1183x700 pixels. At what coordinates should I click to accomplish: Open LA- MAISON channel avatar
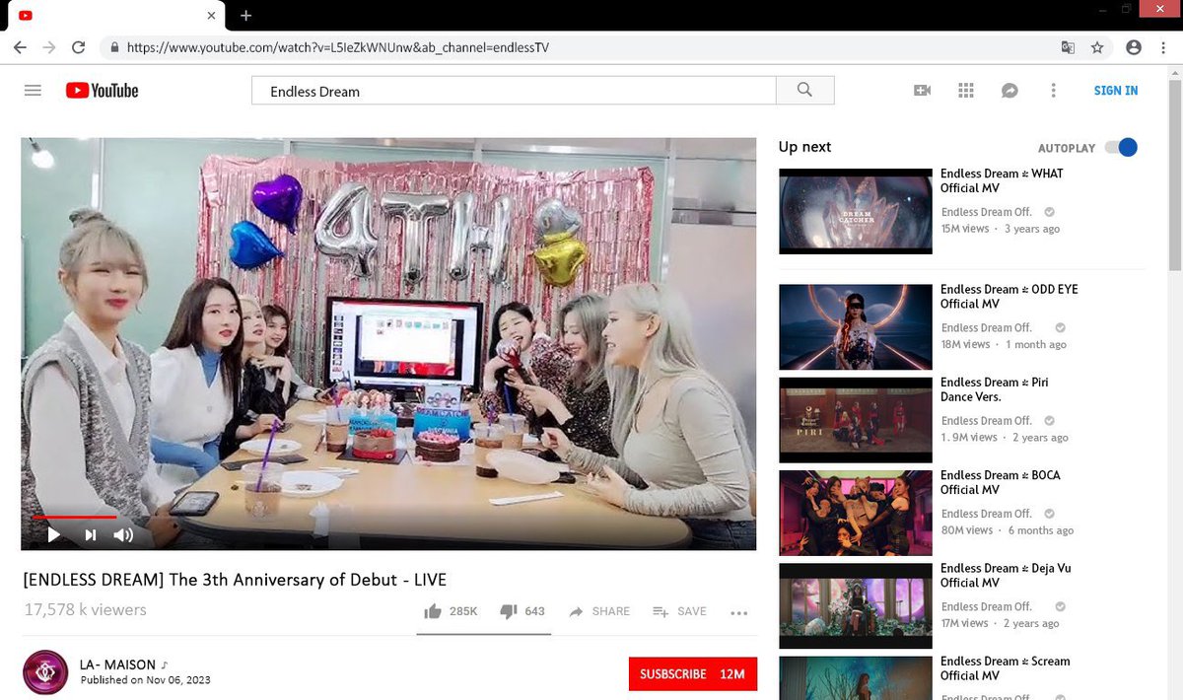(45, 672)
